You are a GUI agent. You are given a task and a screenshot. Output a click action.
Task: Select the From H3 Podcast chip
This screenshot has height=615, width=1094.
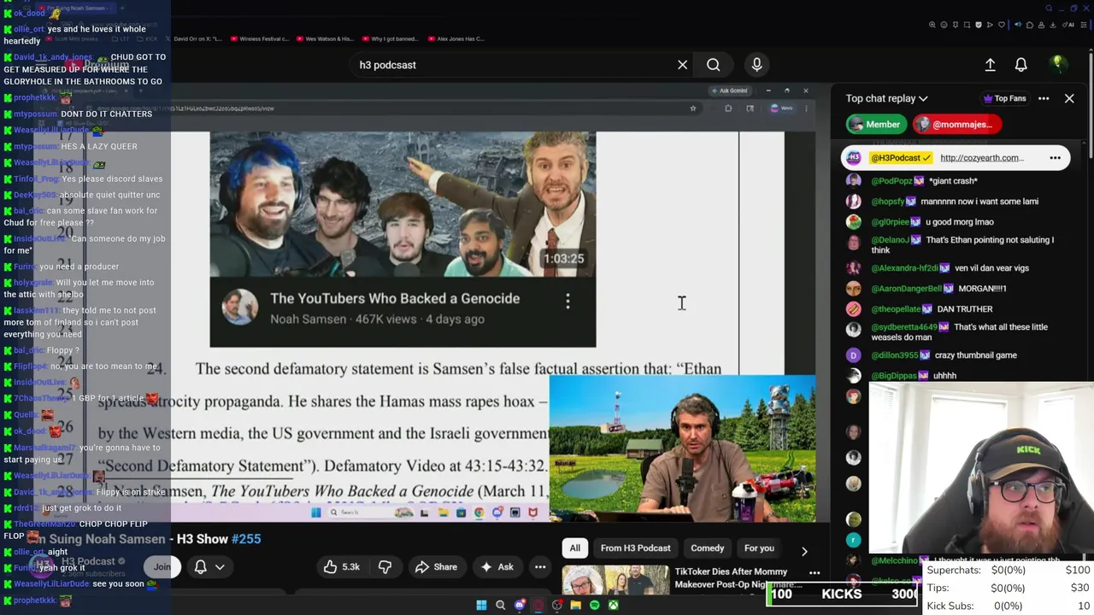coord(635,548)
